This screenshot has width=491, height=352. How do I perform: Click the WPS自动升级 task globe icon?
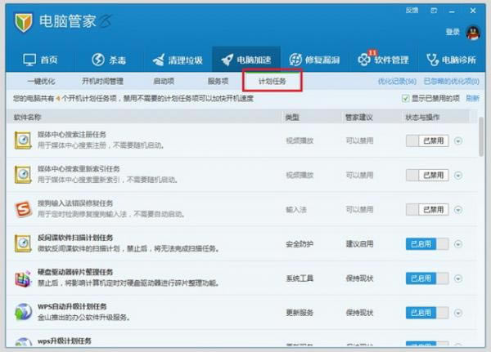(24, 313)
